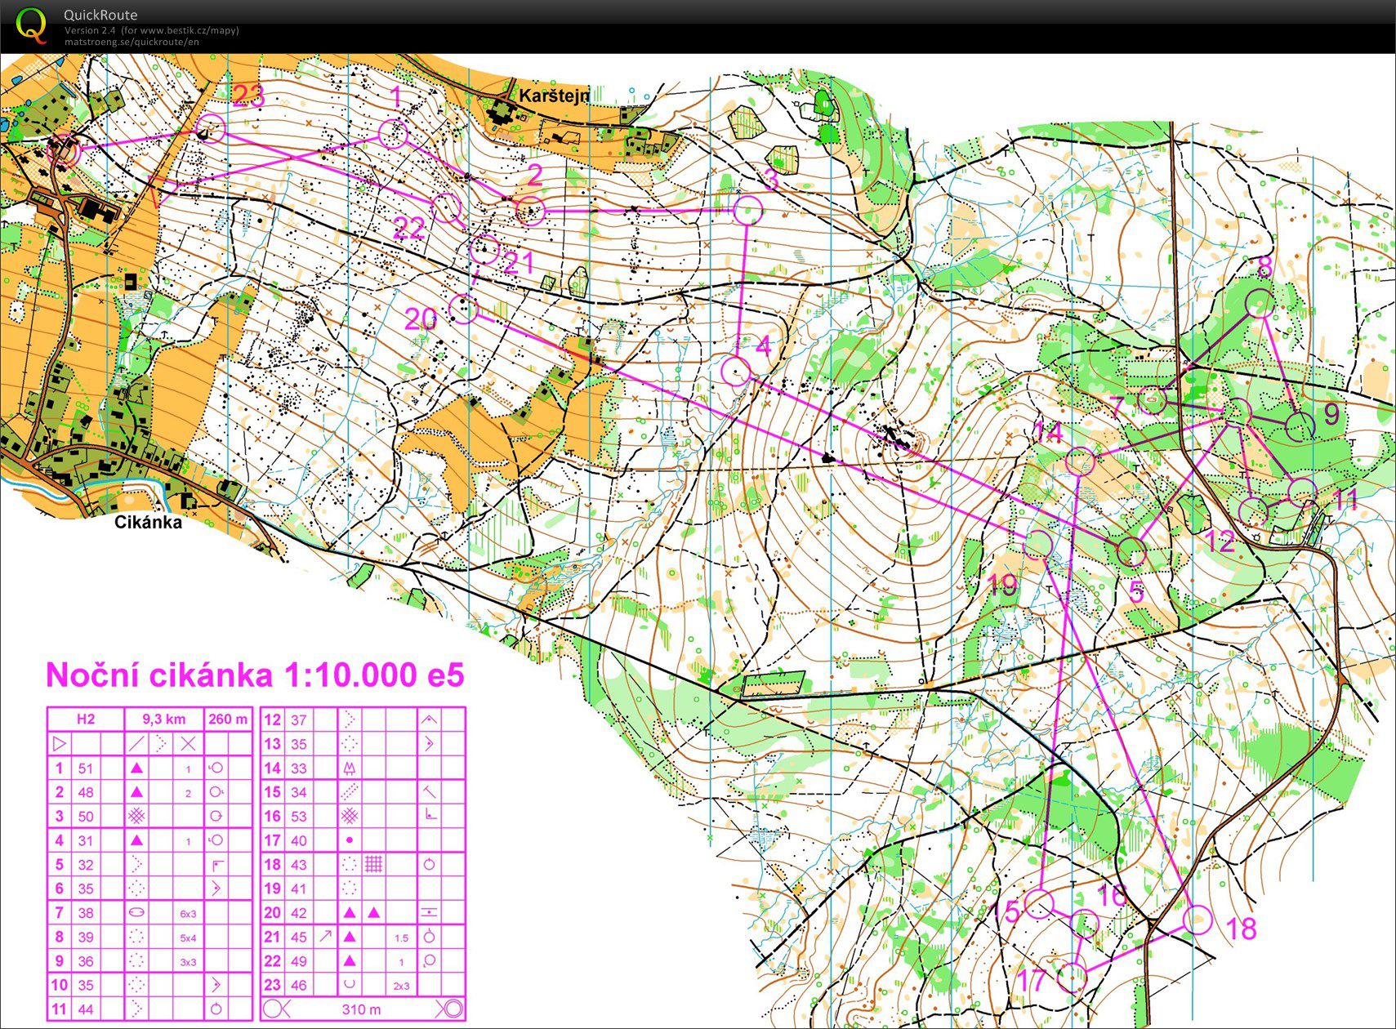
Task: Select control circle 14 on the map
Action: (x=1081, y=461)
